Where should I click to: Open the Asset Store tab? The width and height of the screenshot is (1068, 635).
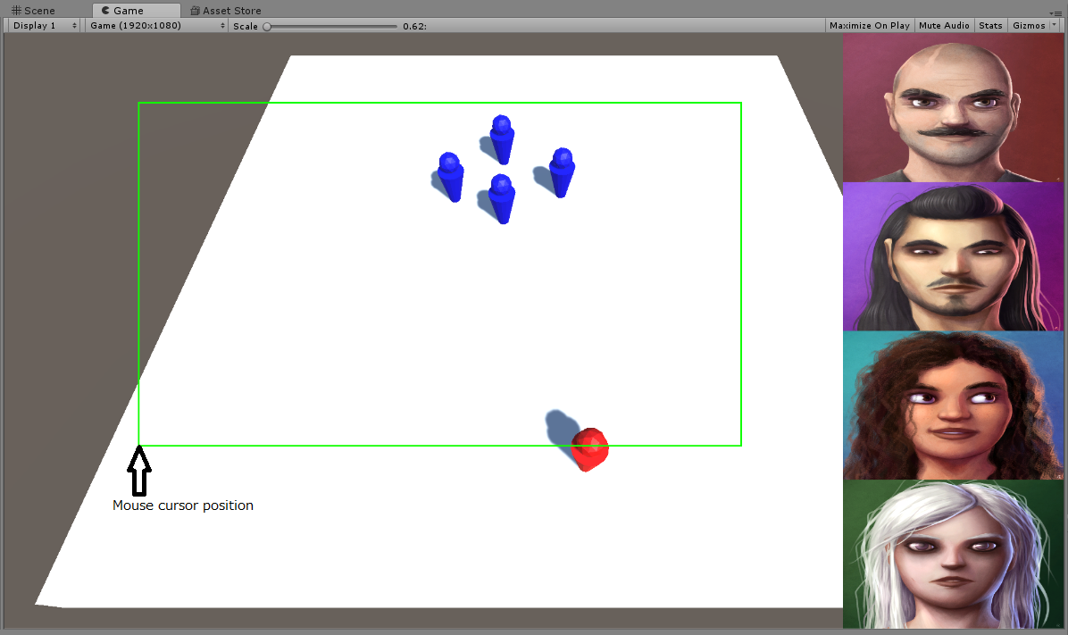[x=225, y=10]
